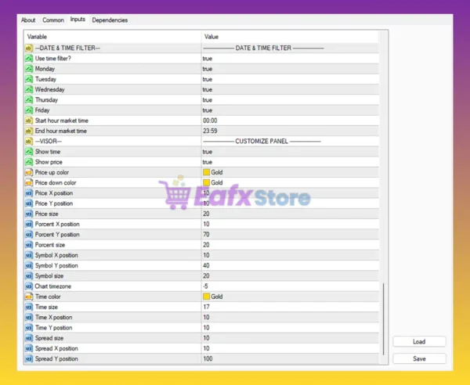The image size is (470, 385).
Task: Select the Price size value 20
Action: pos(206,214)
